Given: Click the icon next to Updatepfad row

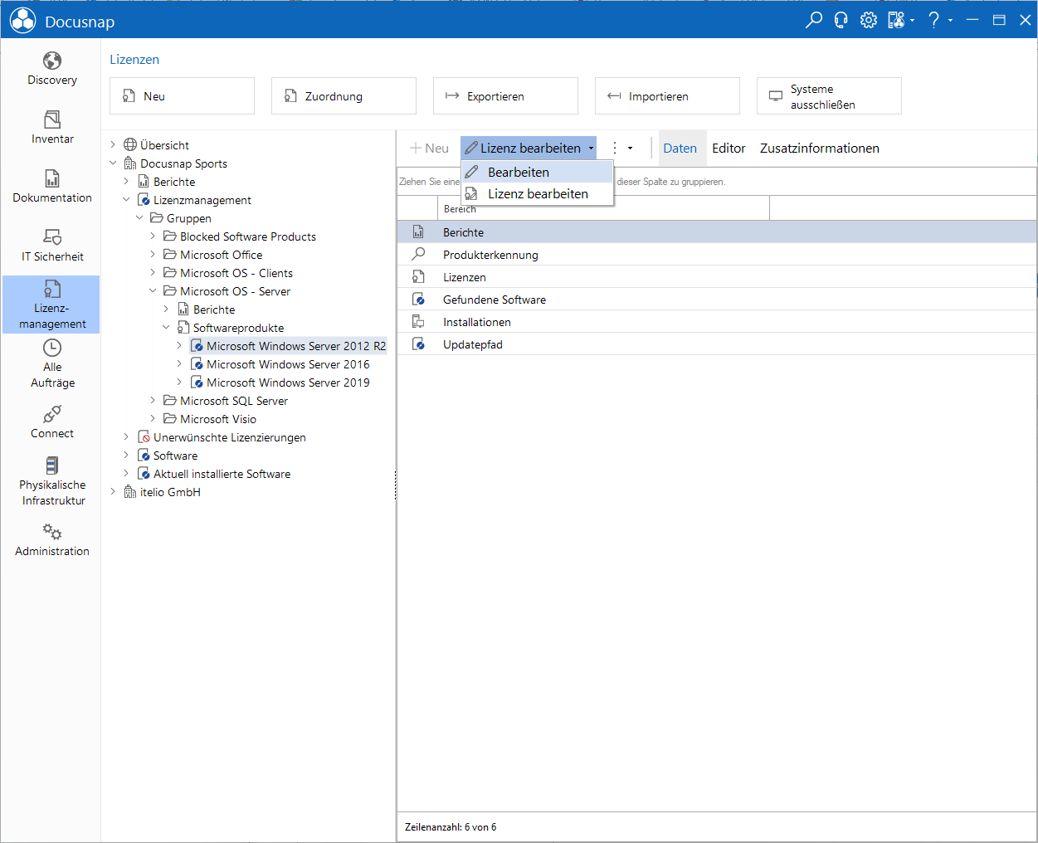Looking at the screenshot, I should point(418,344).
